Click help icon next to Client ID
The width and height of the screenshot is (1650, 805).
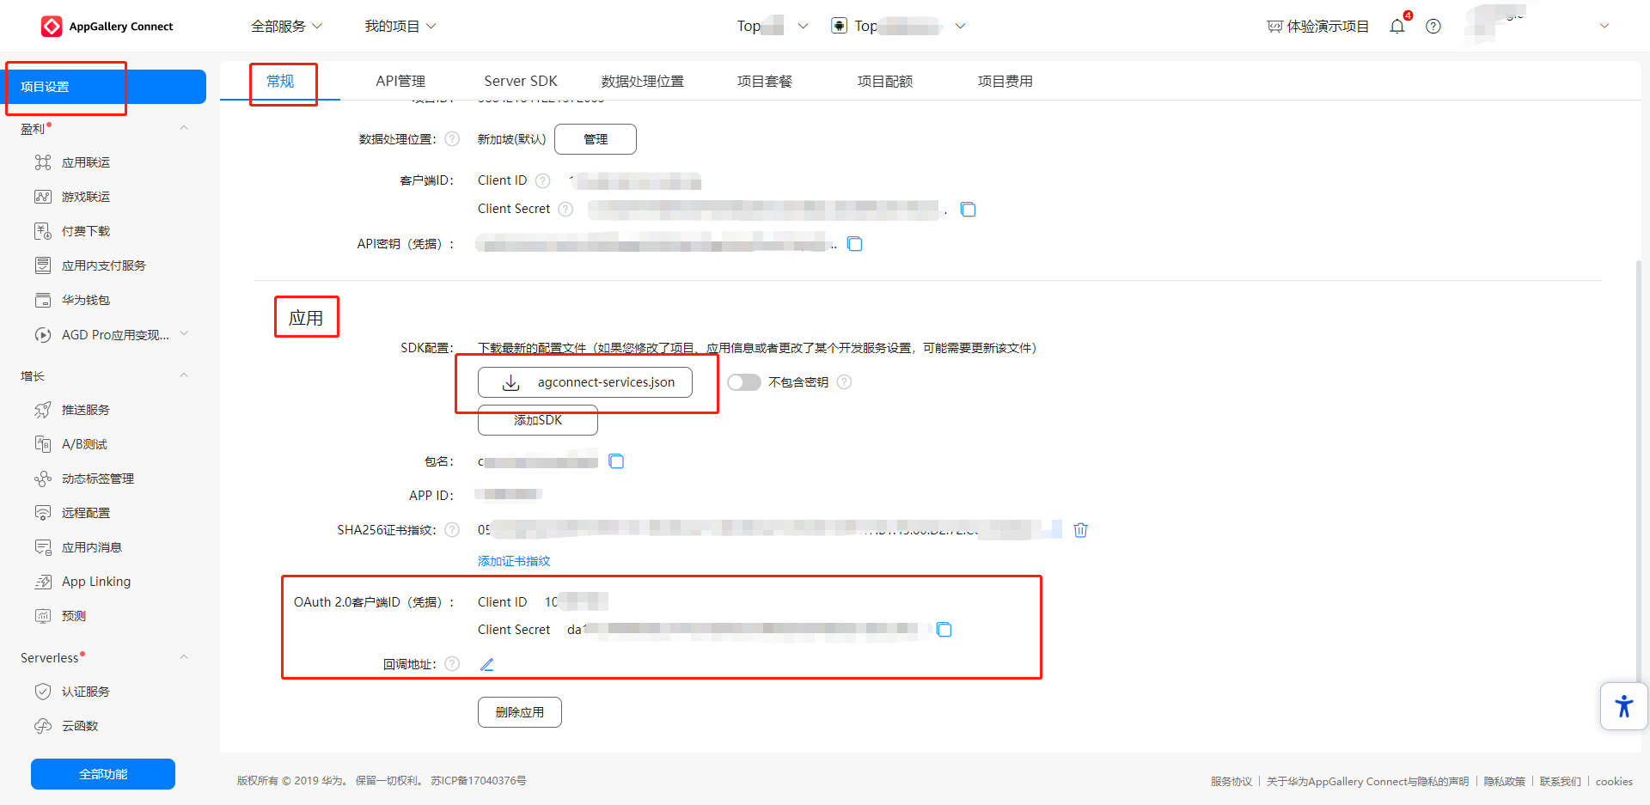pyautogui.click(x=543, y=180)
